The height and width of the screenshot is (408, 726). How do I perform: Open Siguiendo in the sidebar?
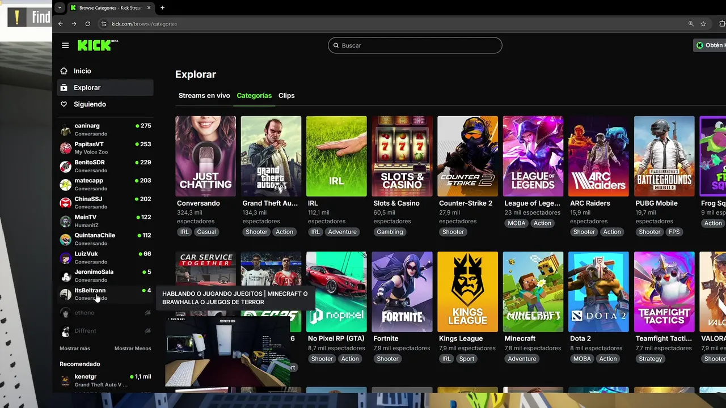click(x=105, y=104)
